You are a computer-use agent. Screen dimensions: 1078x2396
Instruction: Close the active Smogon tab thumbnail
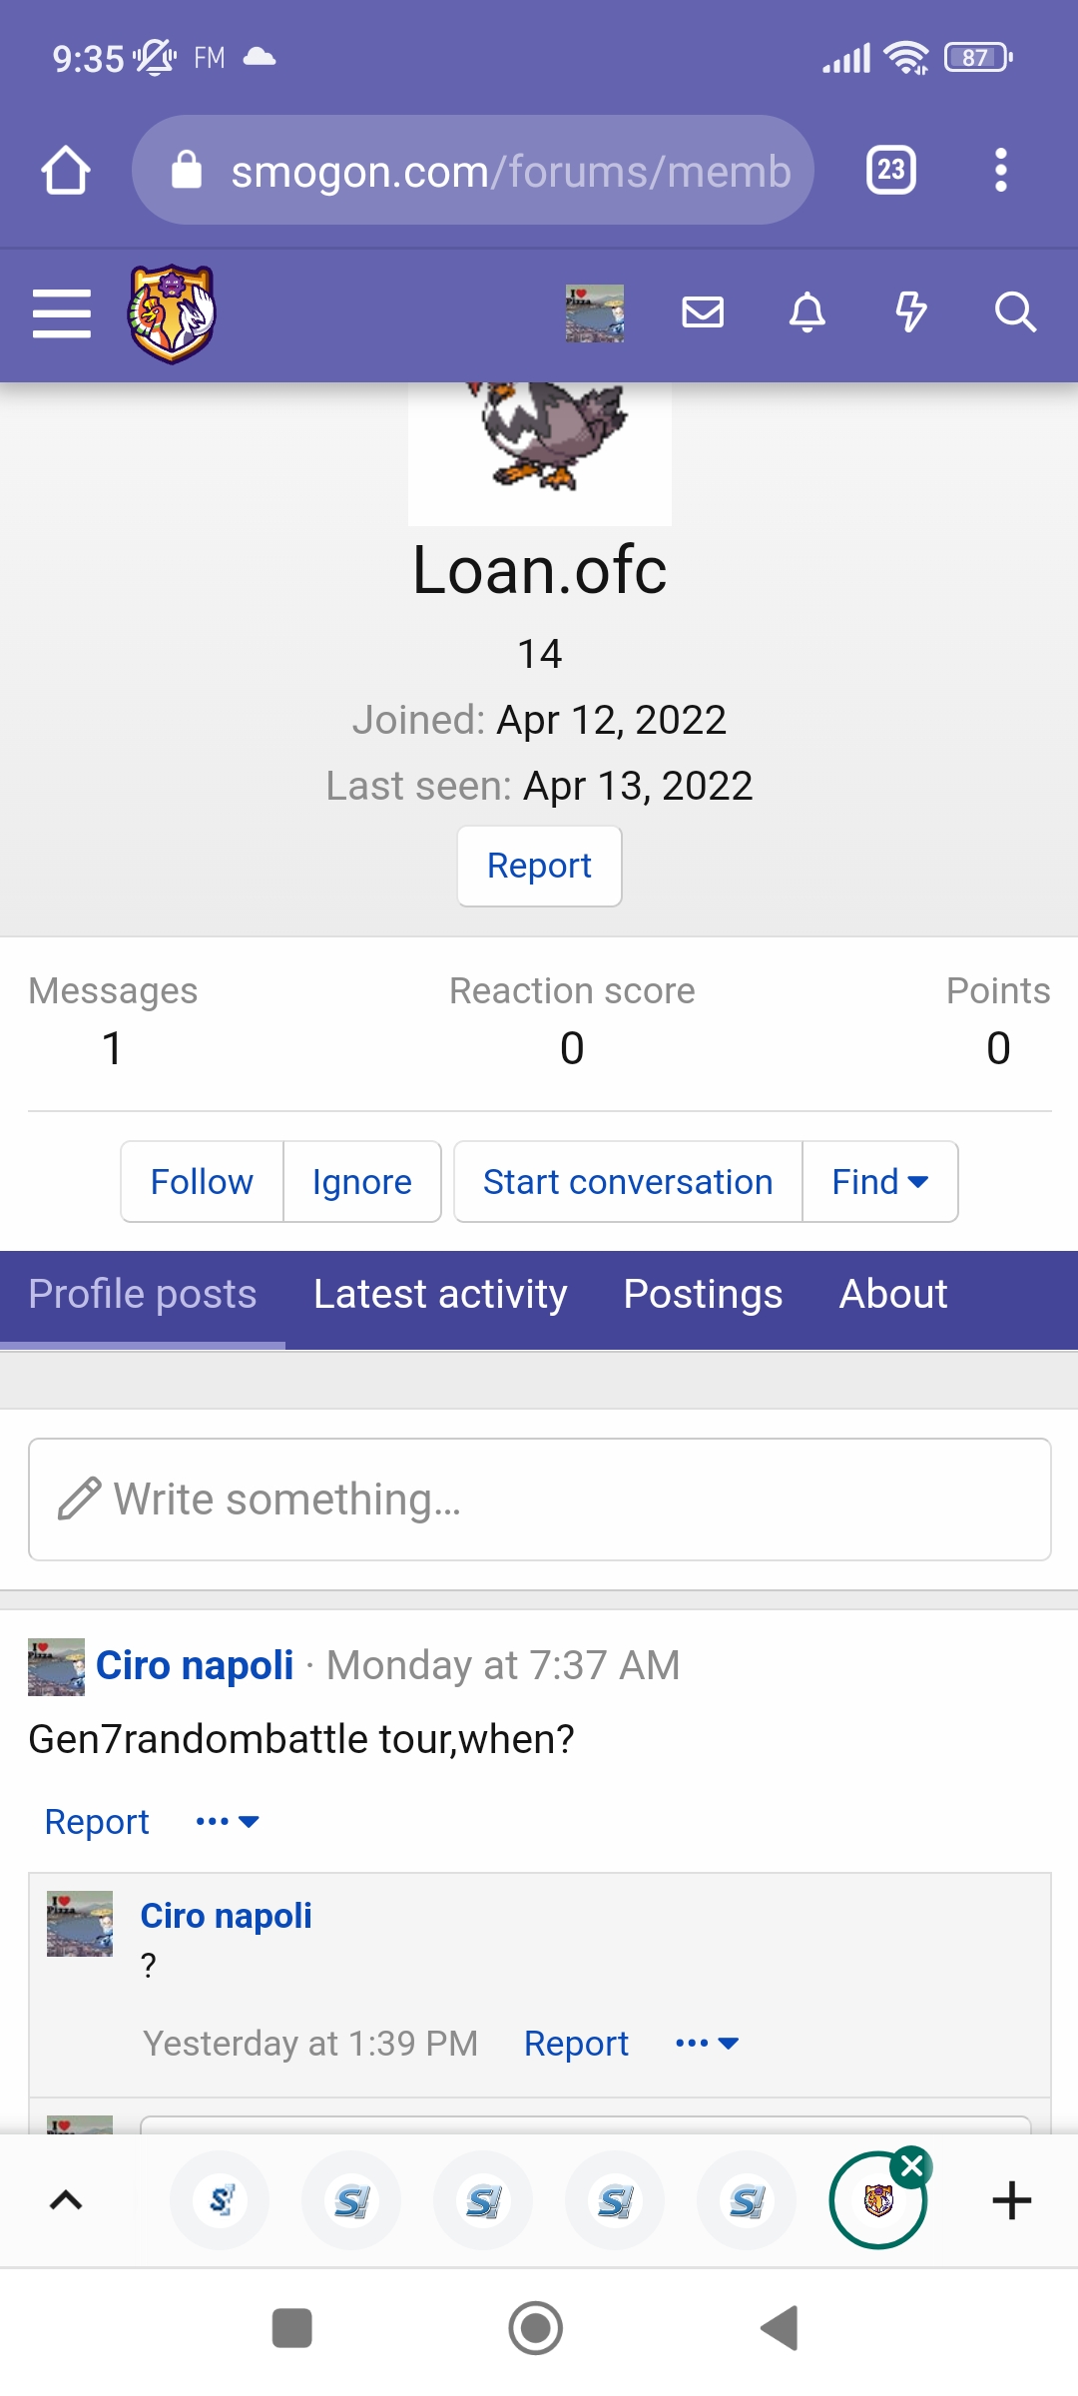[912, 2165]
